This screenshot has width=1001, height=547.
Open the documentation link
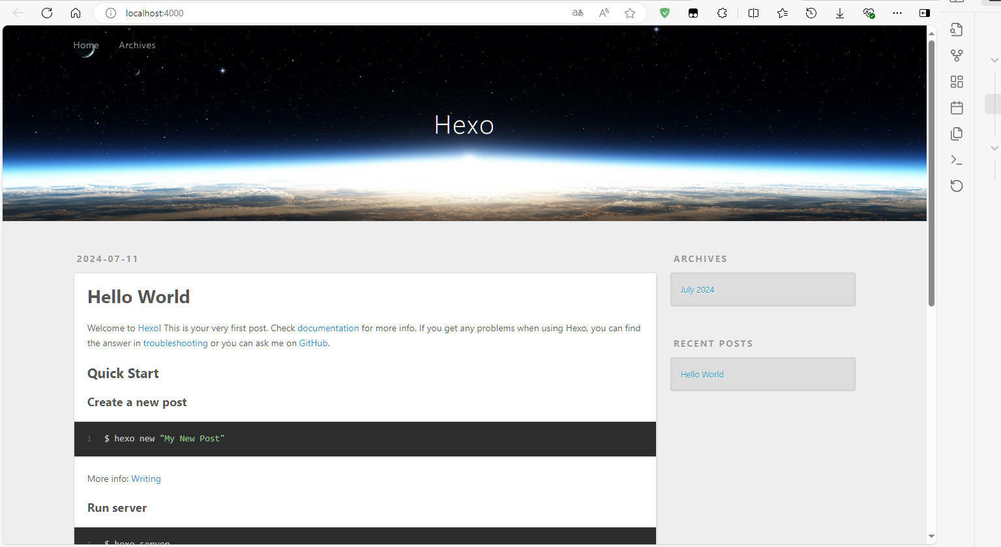328,328
